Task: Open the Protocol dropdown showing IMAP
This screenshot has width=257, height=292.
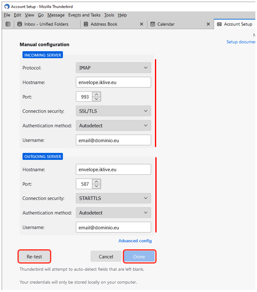Action: pyautogui.click(x=113, y=68)
